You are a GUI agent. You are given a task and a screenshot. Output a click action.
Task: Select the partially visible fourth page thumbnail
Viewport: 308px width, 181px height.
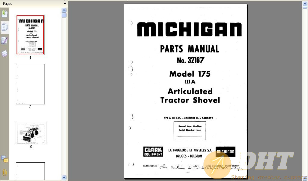point(30,171)
